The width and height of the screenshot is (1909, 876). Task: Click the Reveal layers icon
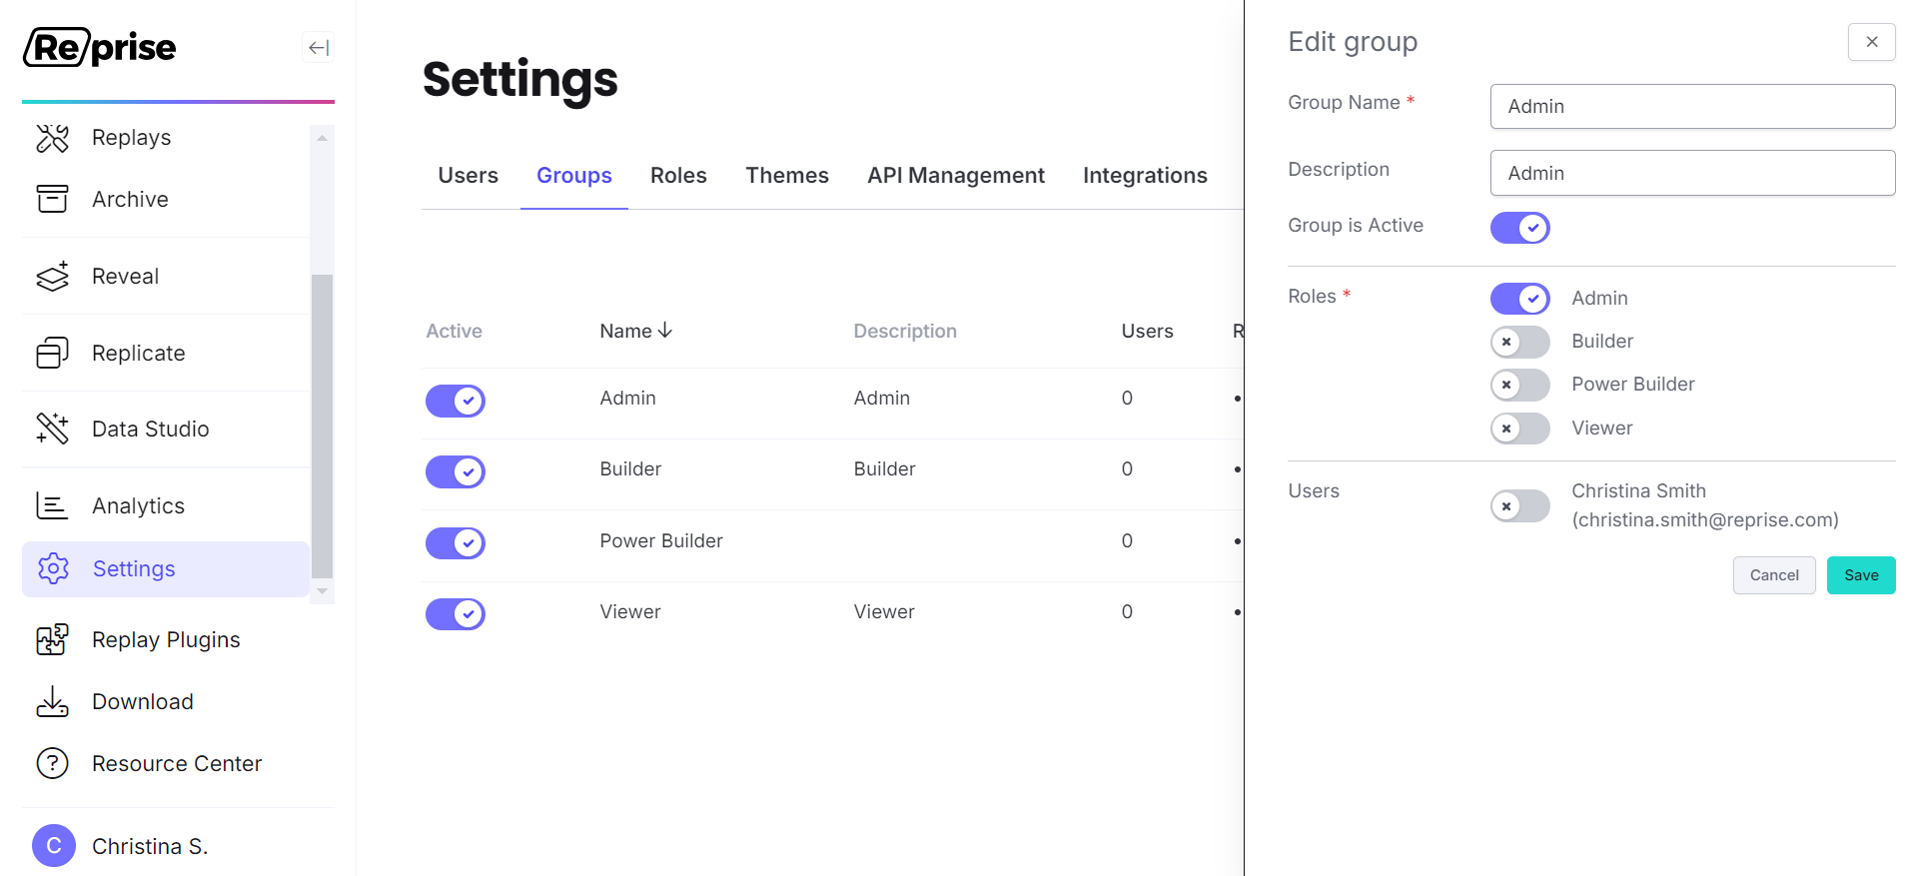(x=53, y=277)
